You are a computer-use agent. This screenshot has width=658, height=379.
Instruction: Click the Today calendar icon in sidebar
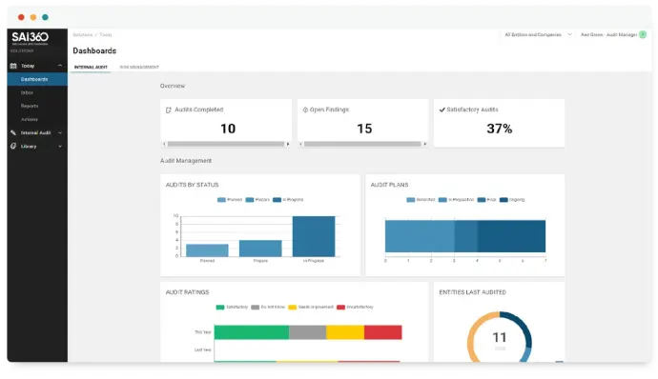point(13,66)
